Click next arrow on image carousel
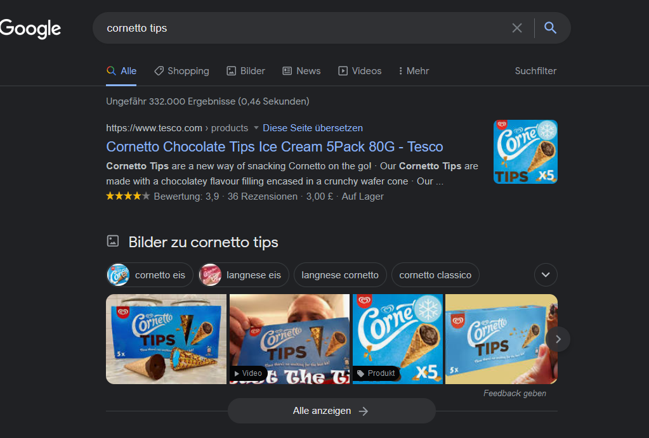The width and height of the screenshot is (649, 438). point(558,339)
